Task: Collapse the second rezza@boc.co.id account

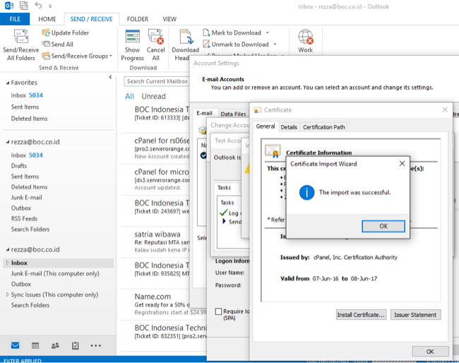Action: pyautogui.click(x=8, y=249)
